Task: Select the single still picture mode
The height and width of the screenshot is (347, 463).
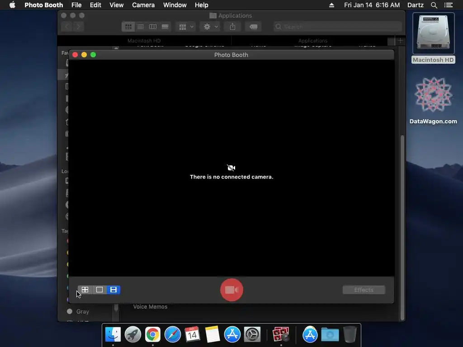Action: coord(99,290)
